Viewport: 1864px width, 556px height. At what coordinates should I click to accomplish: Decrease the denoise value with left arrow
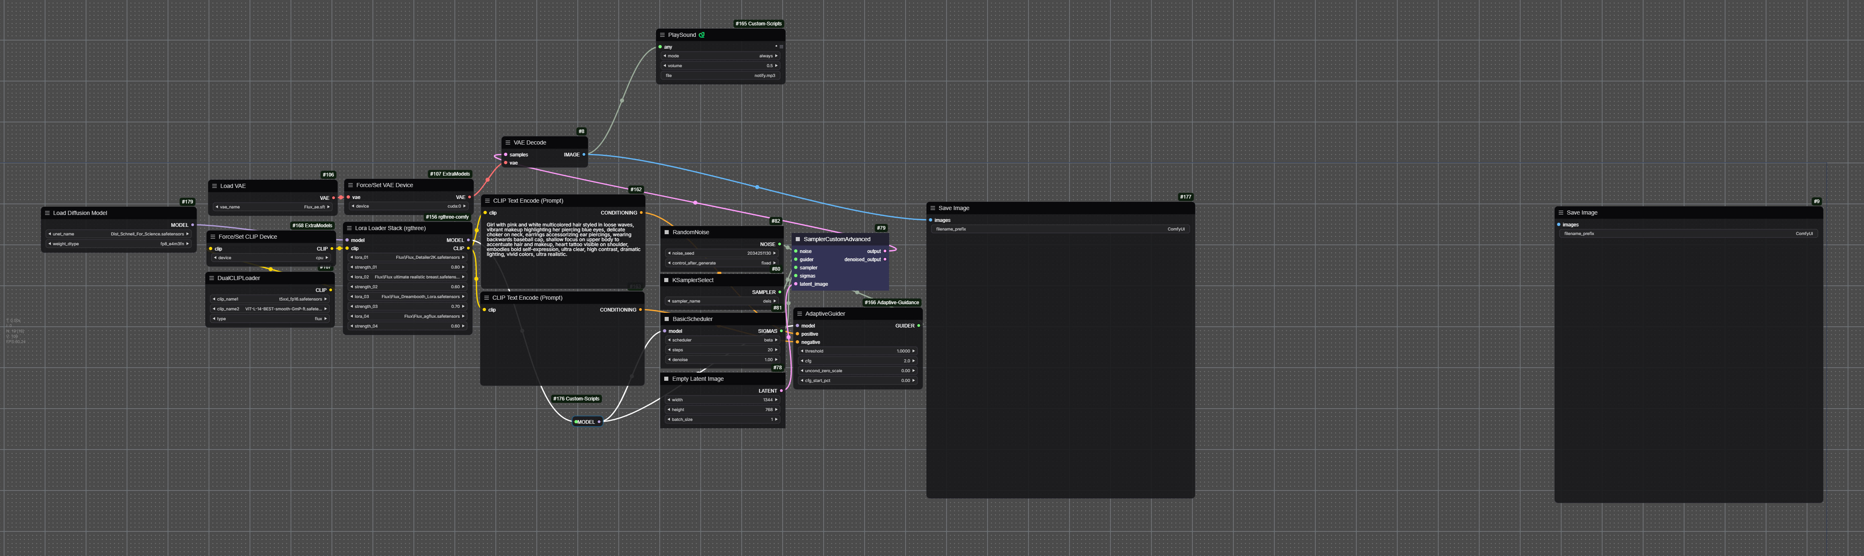coord(669,360)
